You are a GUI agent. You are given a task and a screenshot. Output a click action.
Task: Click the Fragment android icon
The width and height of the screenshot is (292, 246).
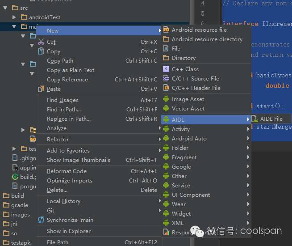[x=166, y=157]
